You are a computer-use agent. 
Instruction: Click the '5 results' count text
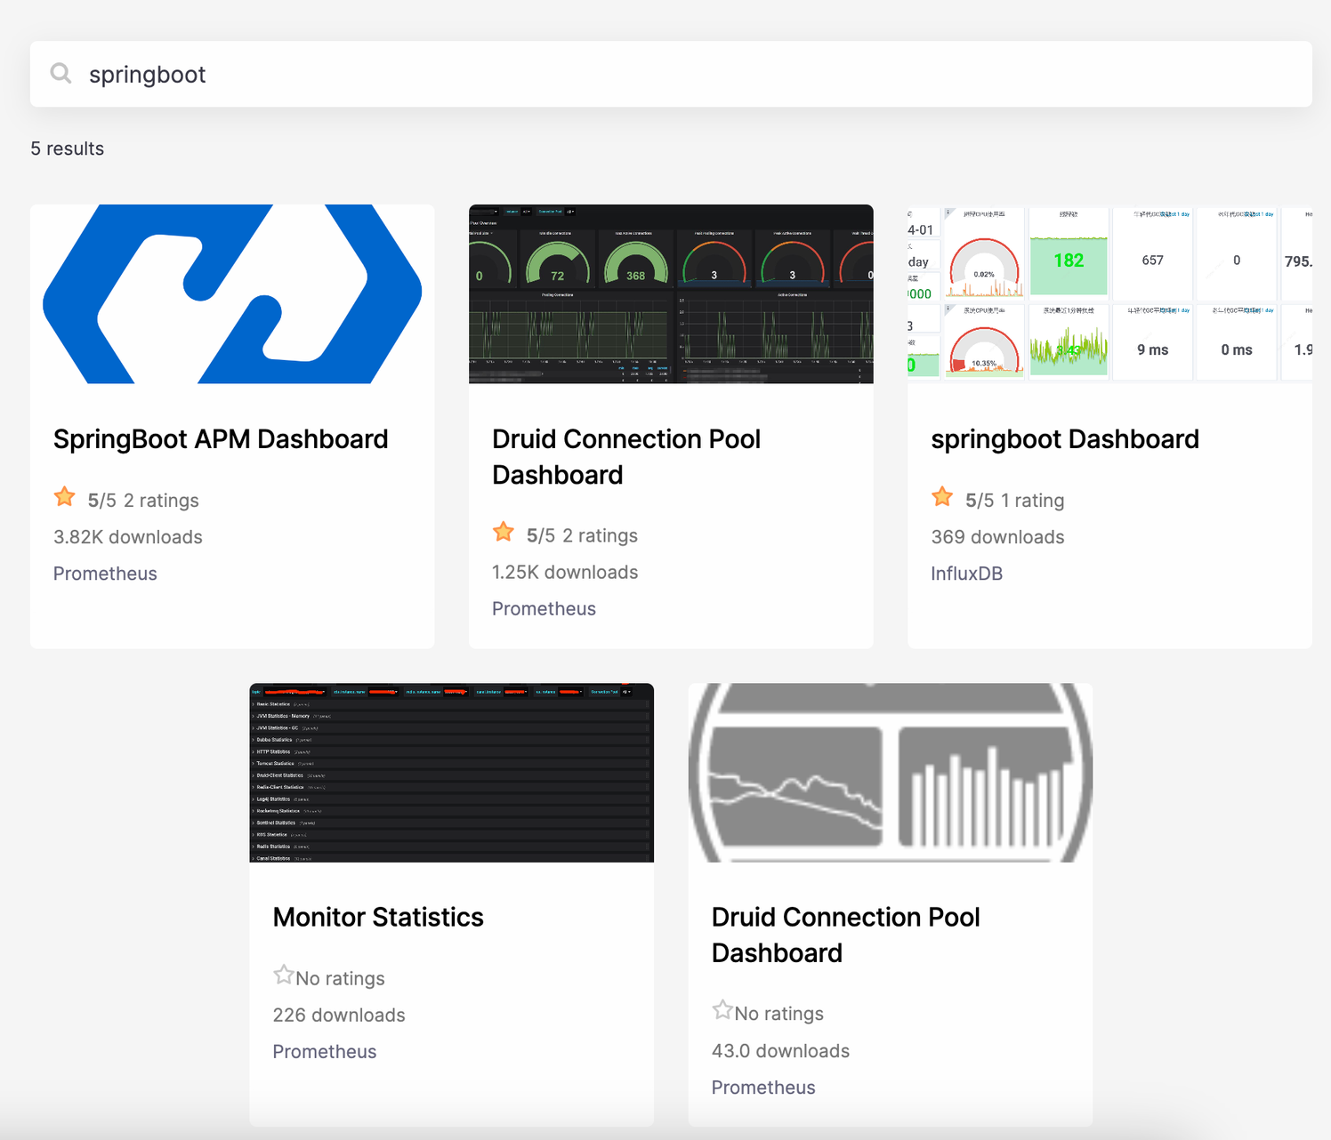[x=68, y=149]
